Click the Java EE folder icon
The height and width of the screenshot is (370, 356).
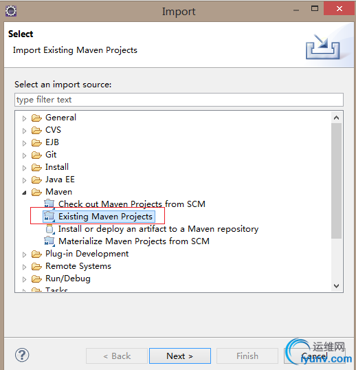coord(36,179)
